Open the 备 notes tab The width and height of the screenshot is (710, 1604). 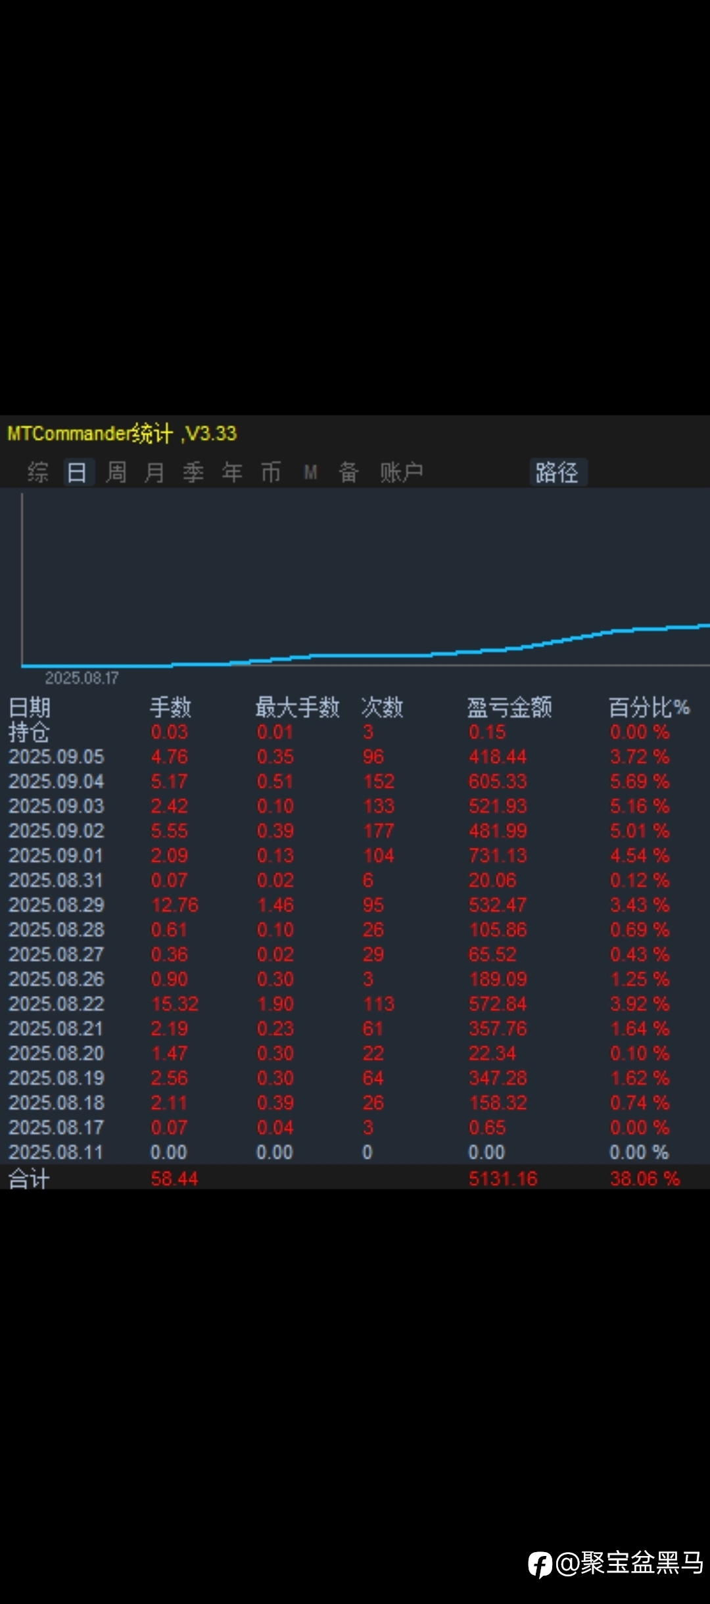point(348,472)
